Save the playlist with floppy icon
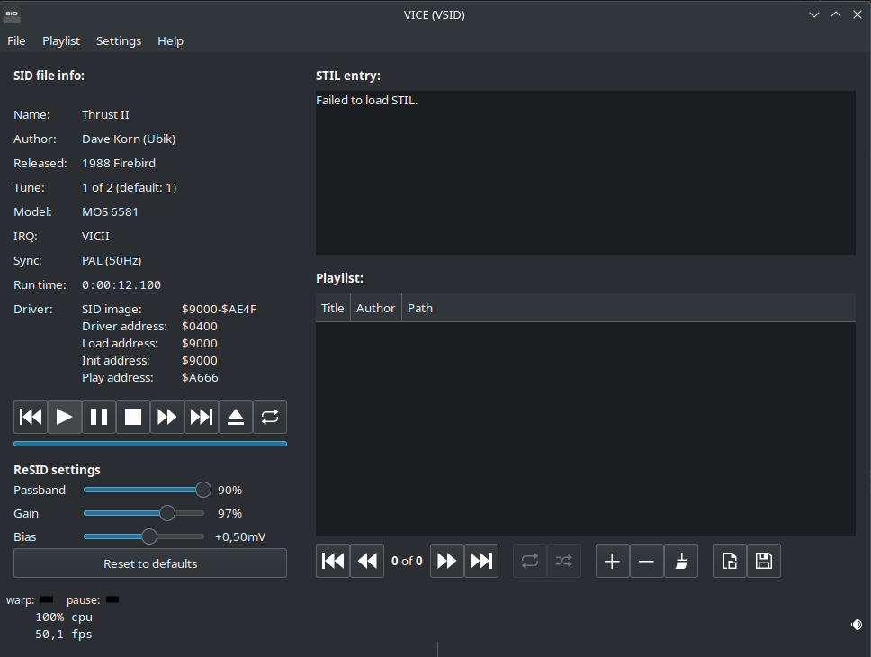The height and width of the screenshot is (657, 871). point(764,561)
